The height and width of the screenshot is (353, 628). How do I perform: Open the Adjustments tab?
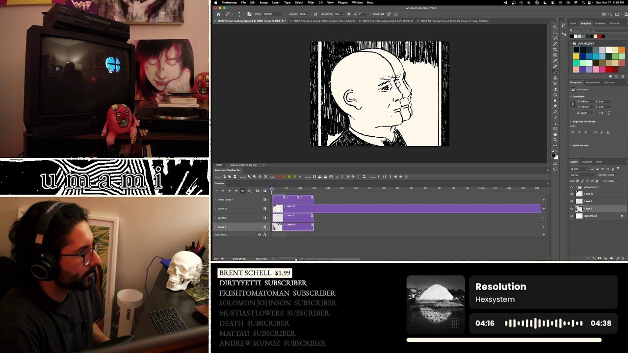click(x=593, y=82)
